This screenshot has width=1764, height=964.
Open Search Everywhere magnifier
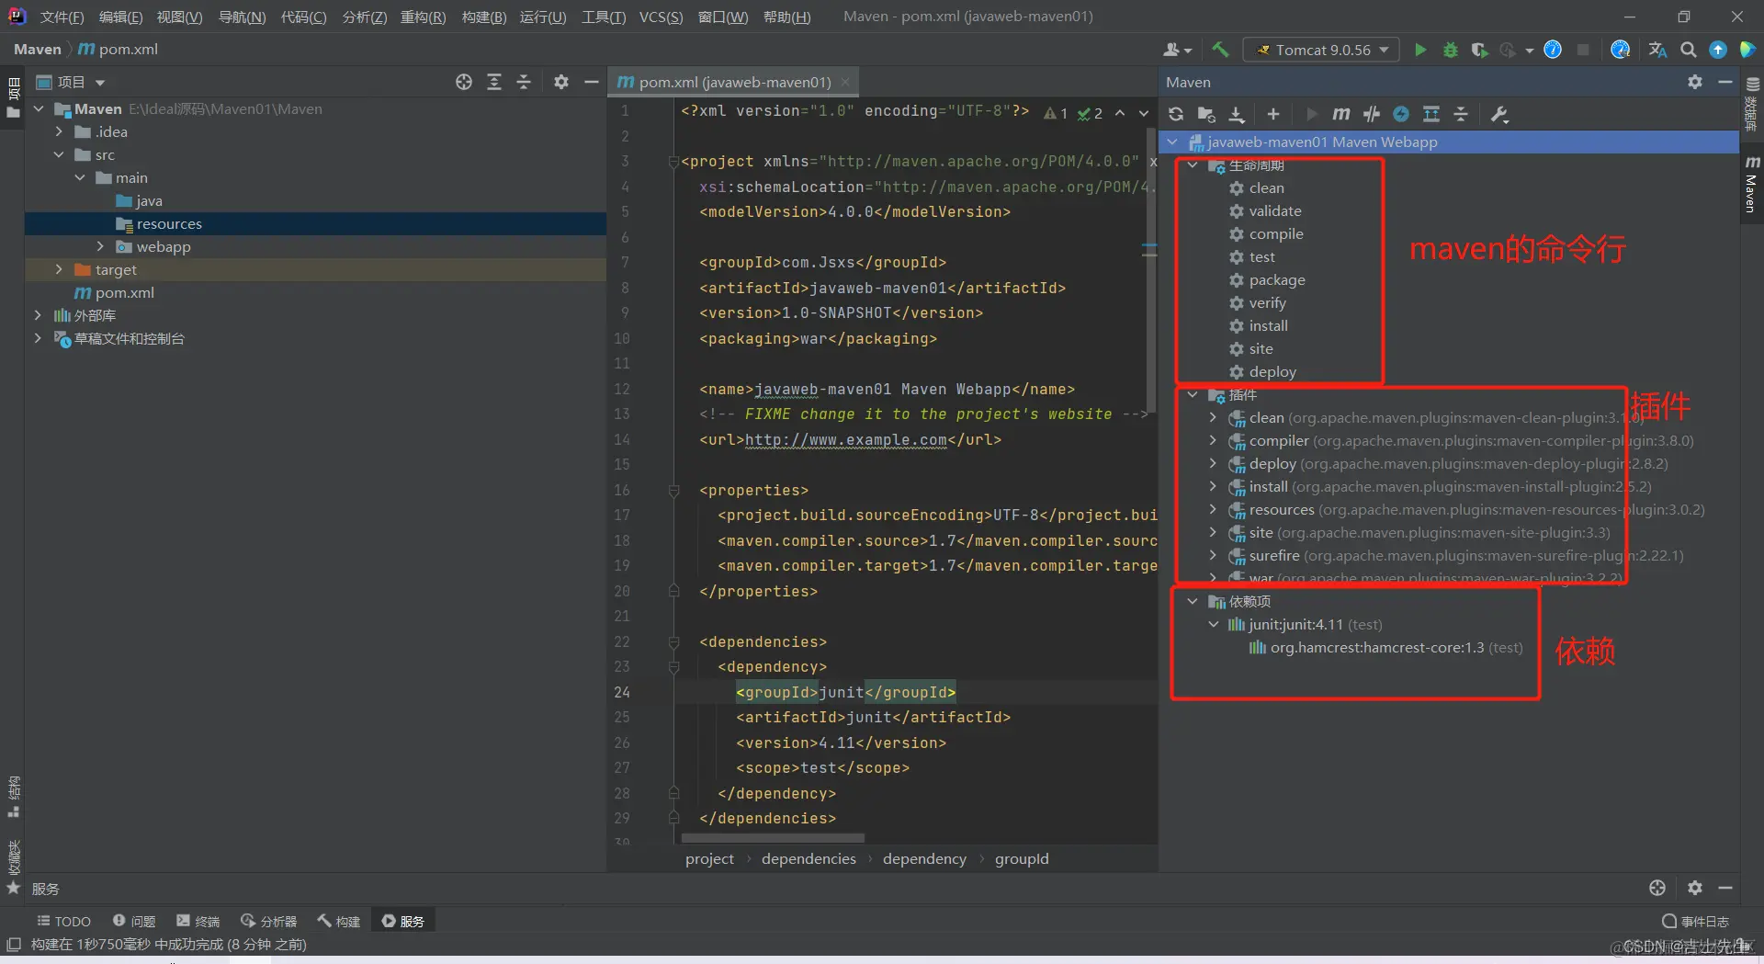click(x=1688, y=50)
